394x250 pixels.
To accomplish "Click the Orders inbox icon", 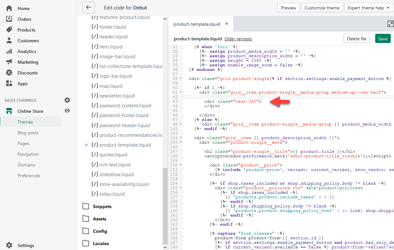I will click(9, 19).
